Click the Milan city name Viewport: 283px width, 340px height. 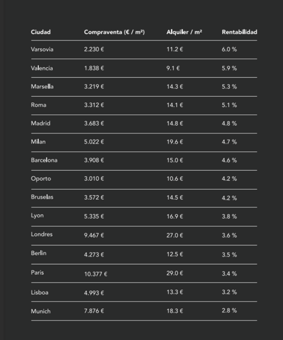click(38, 142)
